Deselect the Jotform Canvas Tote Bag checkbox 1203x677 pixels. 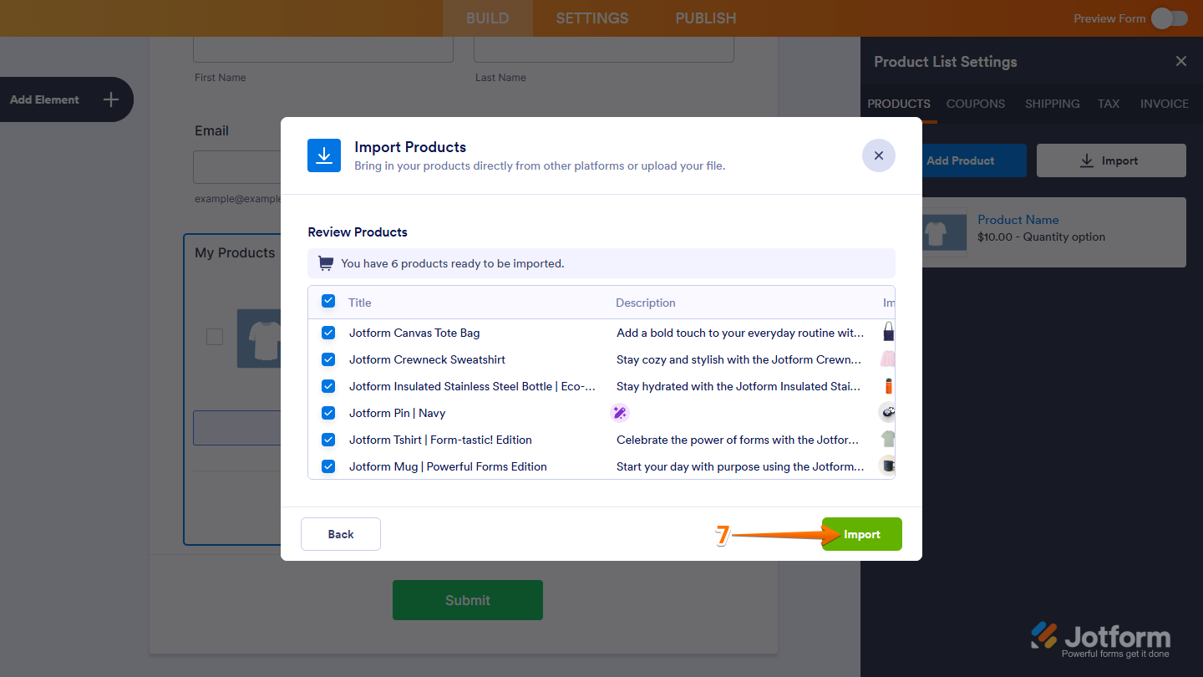[328, 333]
